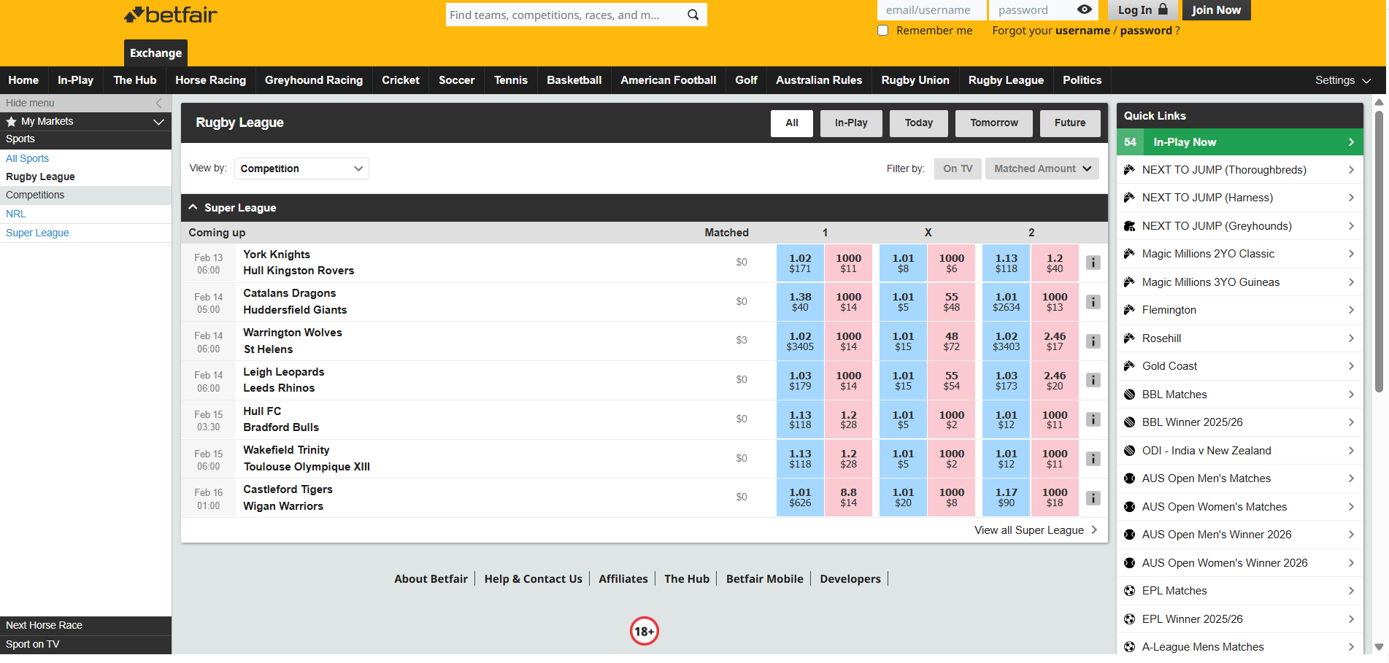Select the All filter tab

coord(792,123)
